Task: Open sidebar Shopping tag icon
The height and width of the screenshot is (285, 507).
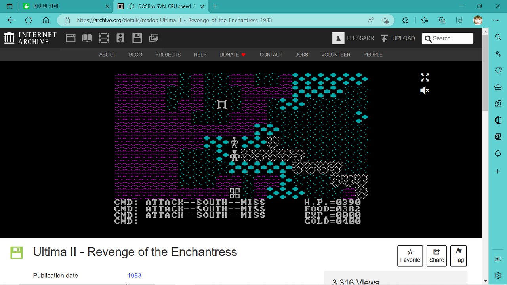Action: [x=498, y=70]
